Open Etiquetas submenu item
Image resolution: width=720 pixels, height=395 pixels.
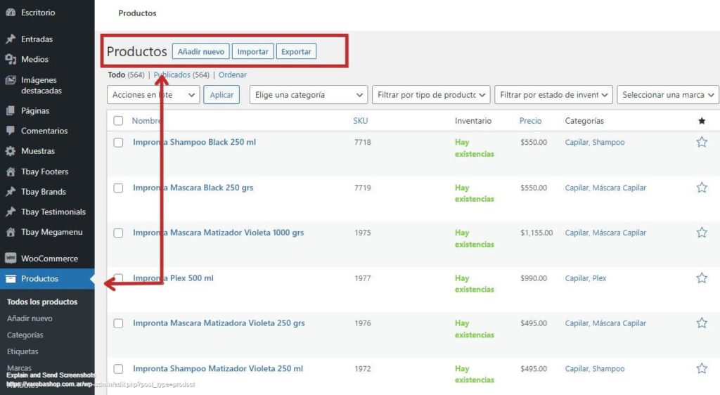[x=22, y=351]
